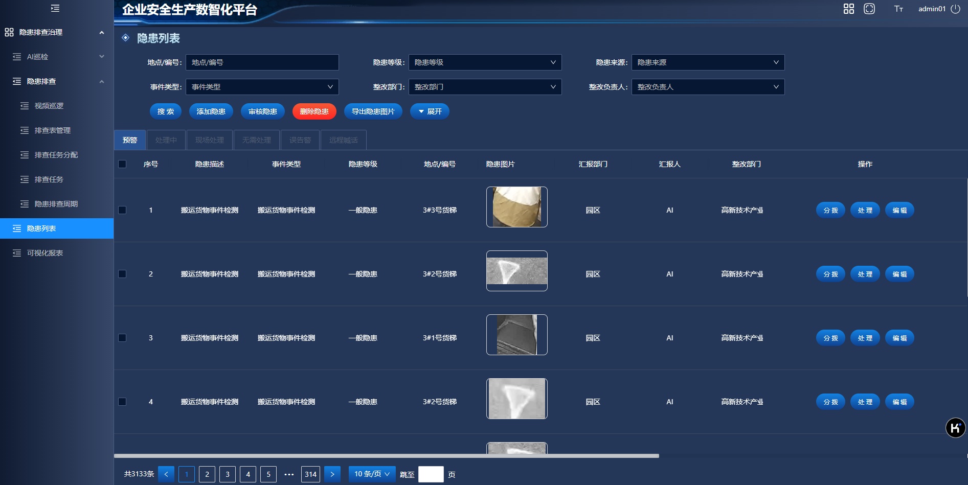Go to next page using the right arrow
The width and height of the screenshot is (968, 485).
[332, 474]
